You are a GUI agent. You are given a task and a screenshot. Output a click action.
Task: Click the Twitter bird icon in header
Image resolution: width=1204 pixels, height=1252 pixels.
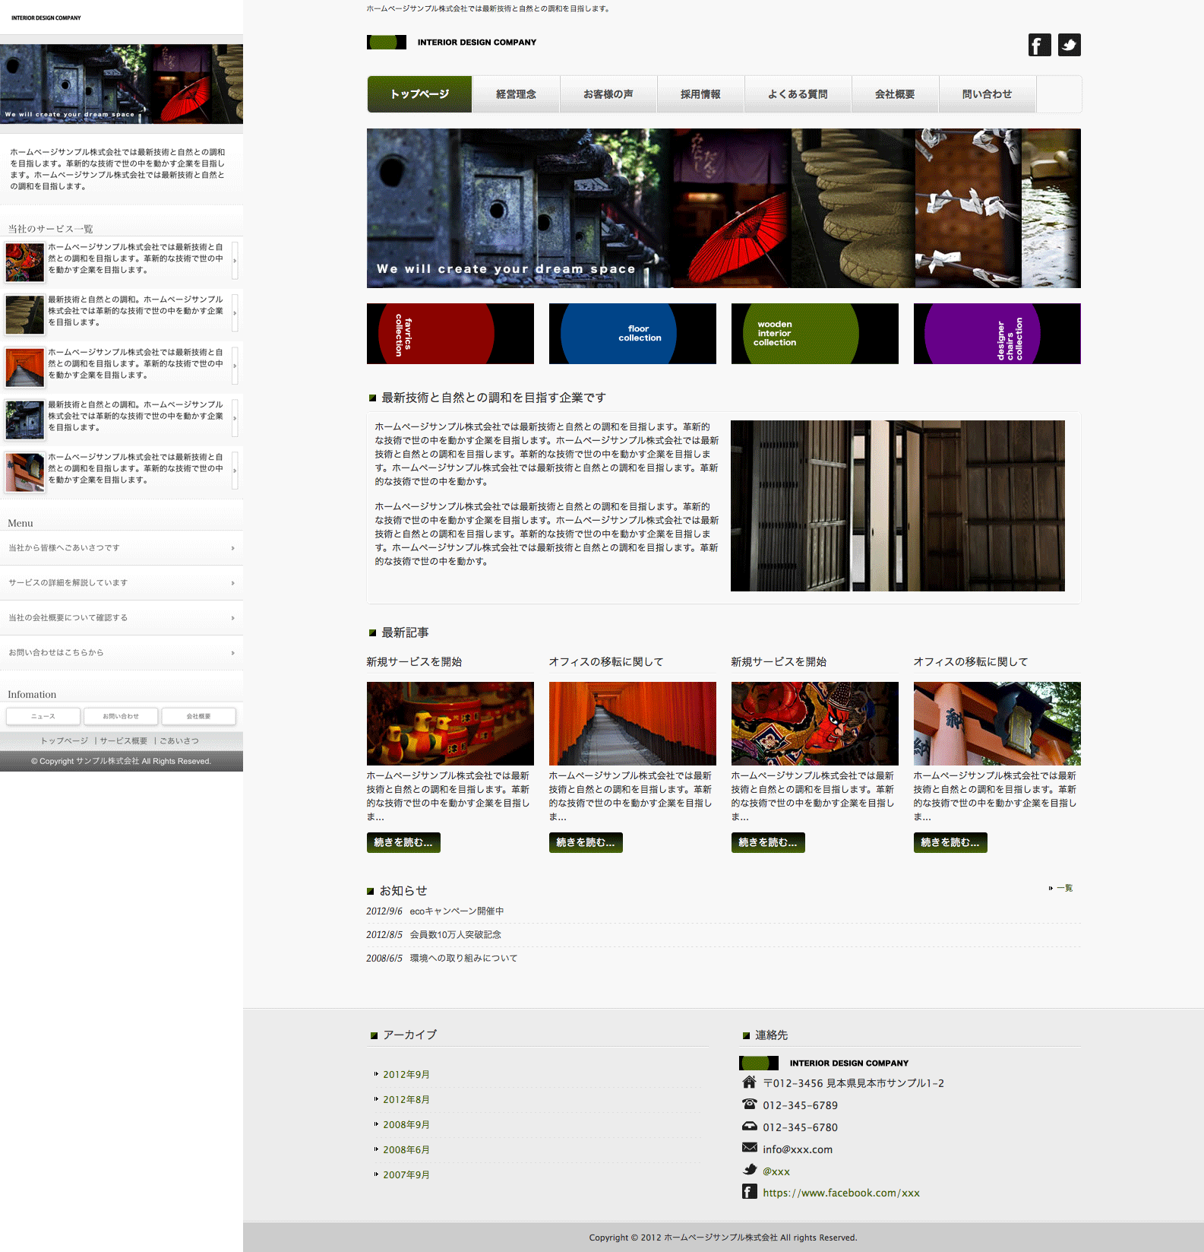1069,45
